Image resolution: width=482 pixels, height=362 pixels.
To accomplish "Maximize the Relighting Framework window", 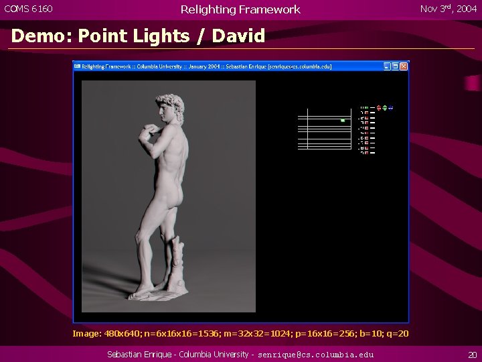I will (396, 66).
